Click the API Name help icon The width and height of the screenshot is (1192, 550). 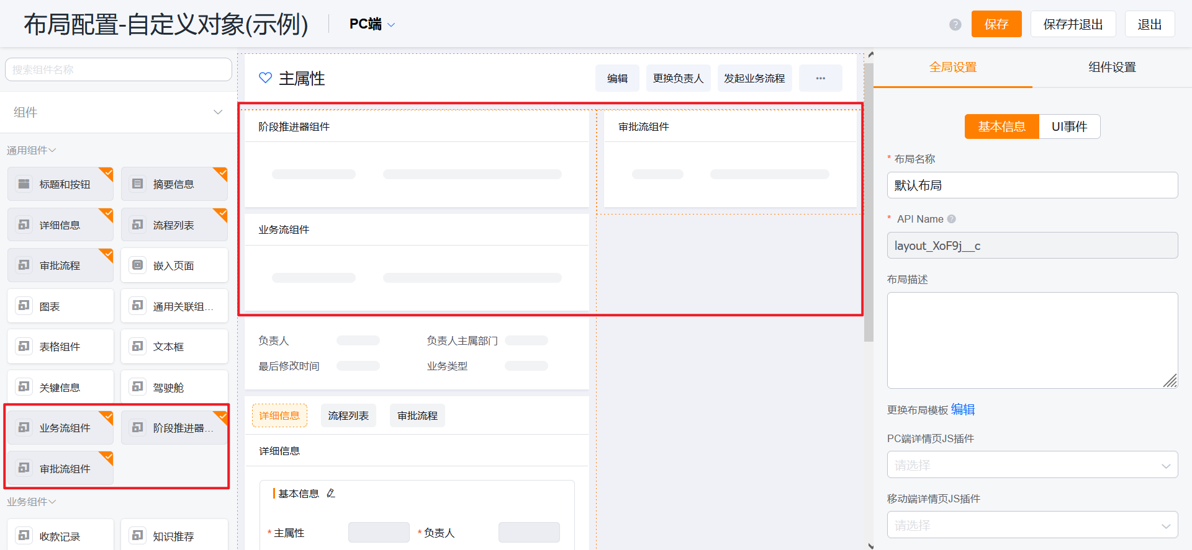tap(952, 219)
